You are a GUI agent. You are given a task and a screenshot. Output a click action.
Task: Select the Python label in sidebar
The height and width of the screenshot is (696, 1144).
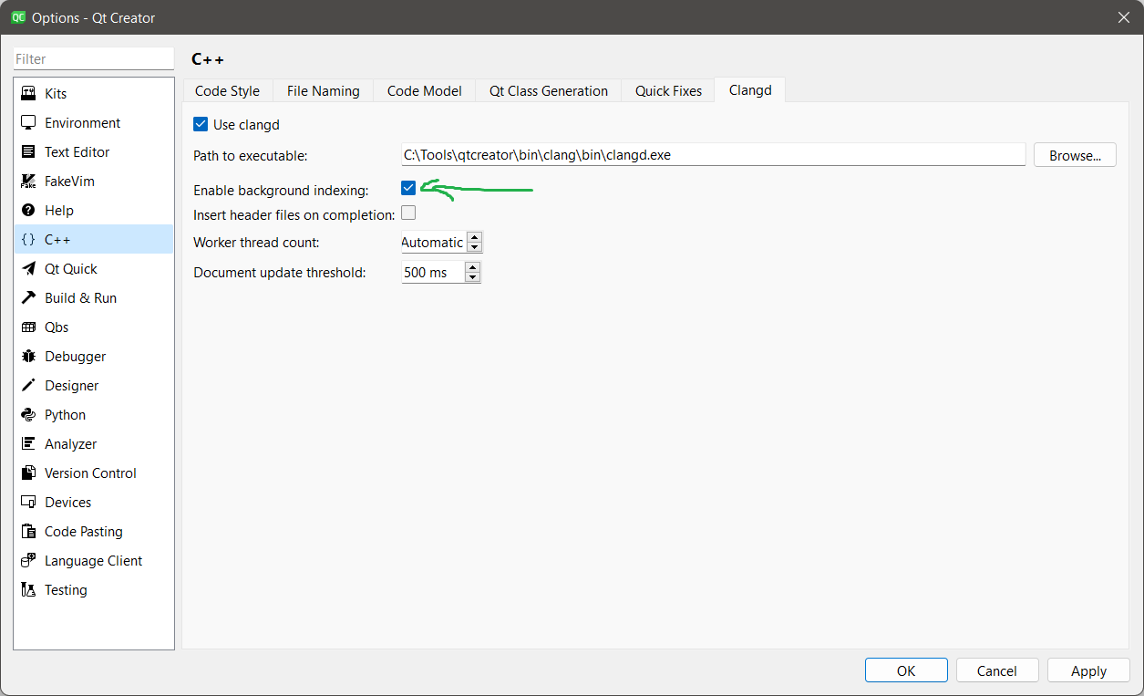pos(65,415)
